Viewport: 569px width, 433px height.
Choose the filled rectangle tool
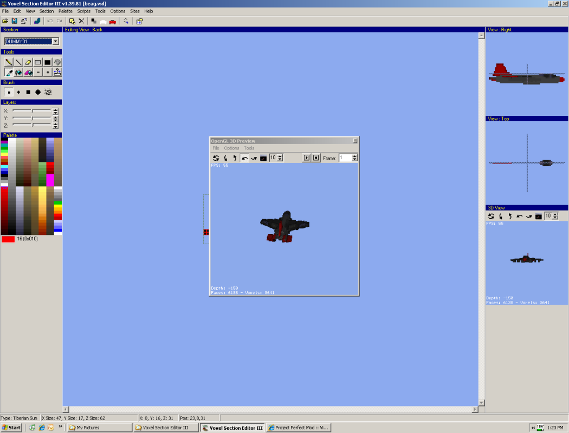(48, 62)
